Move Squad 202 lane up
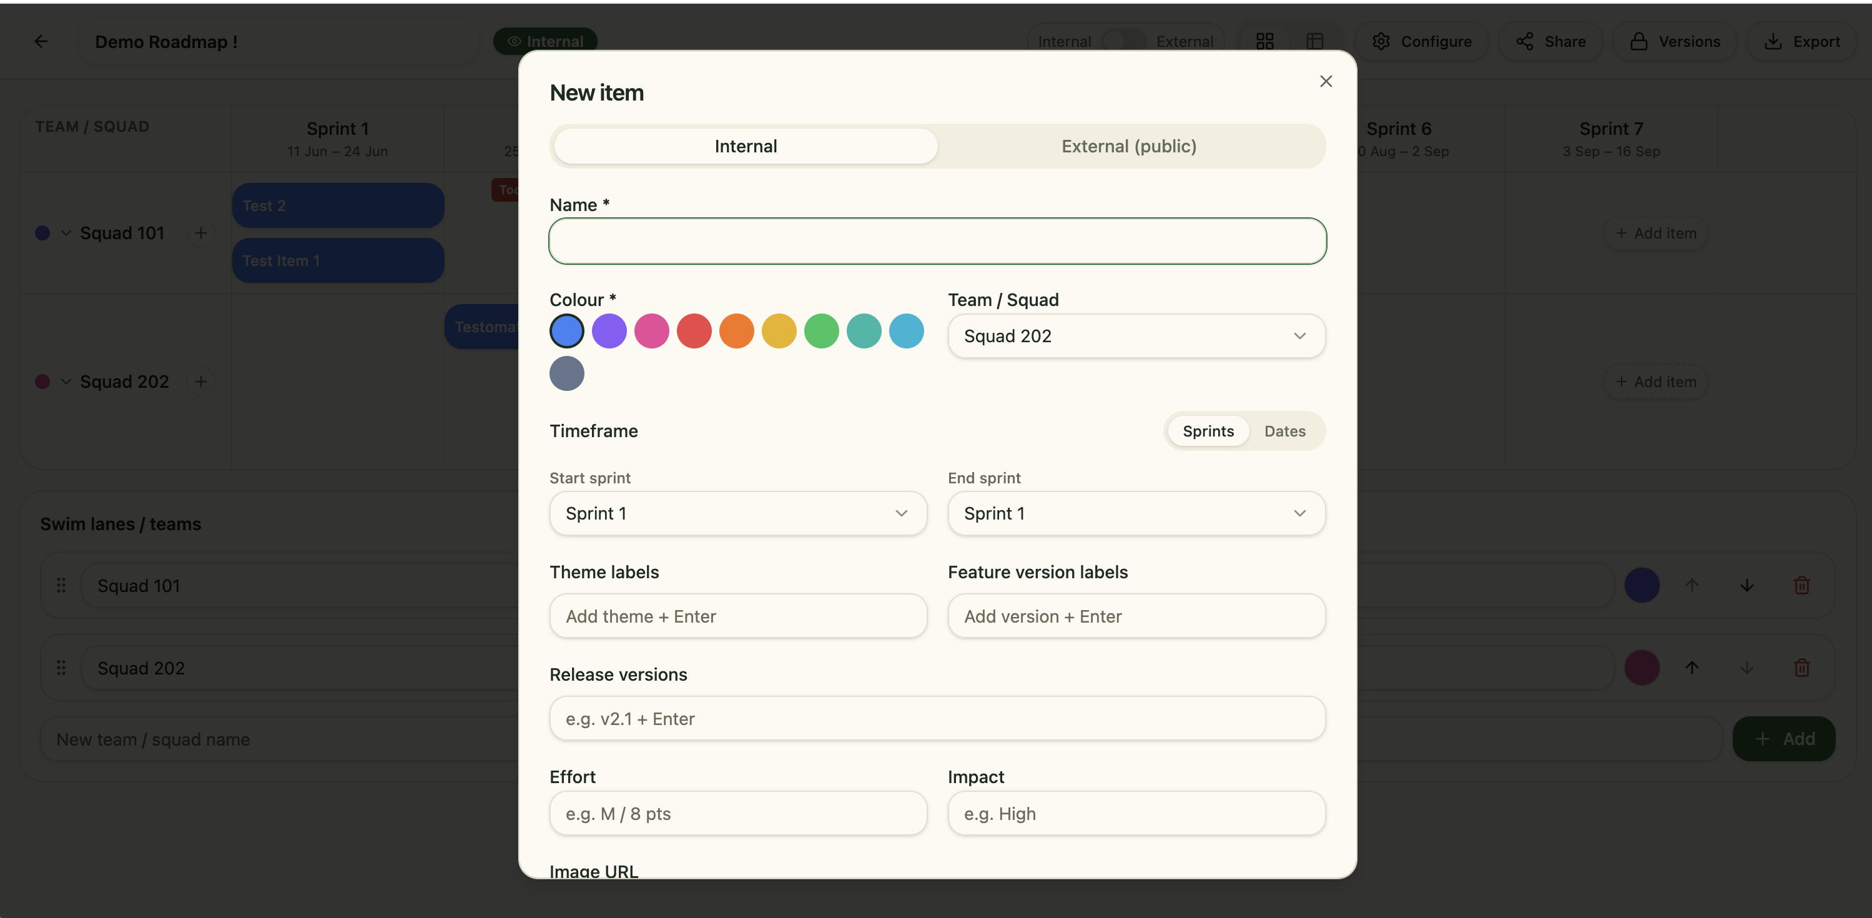This screenshot has width=1872, height=918. coord(1692,667)
